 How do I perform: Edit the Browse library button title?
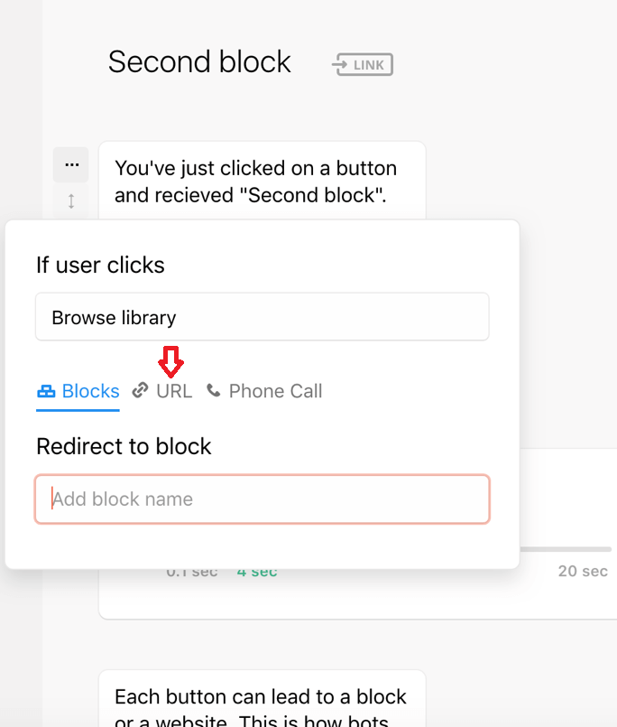262,317
